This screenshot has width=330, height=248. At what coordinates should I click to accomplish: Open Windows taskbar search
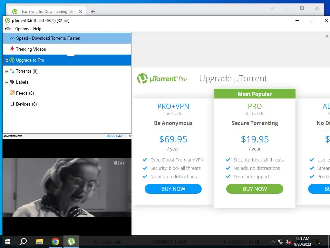click(23, 242)
